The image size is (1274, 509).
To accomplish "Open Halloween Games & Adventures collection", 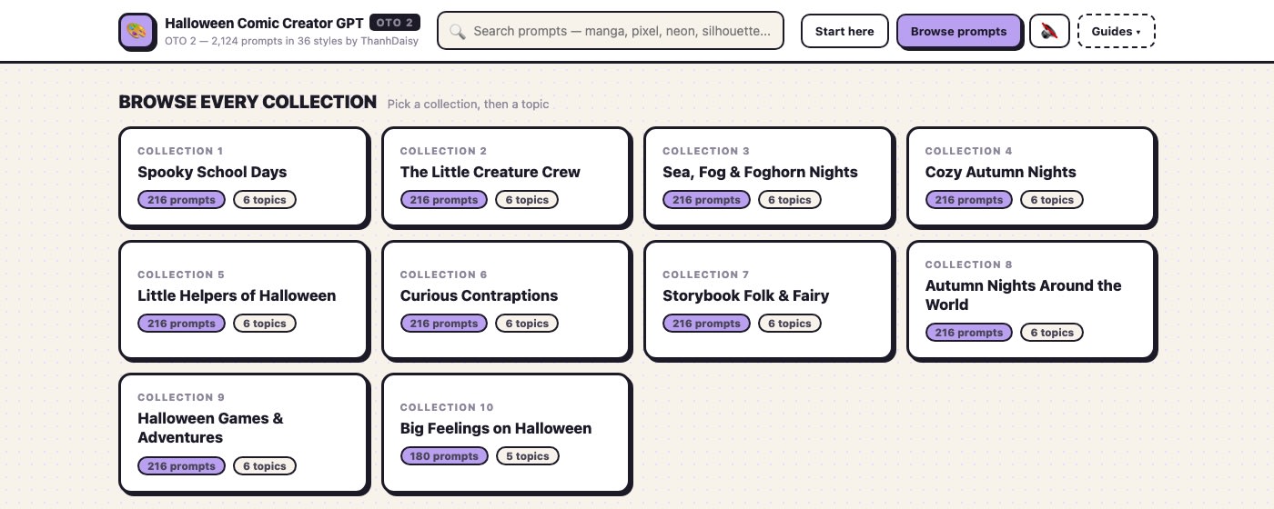I will tap(243, 433).
